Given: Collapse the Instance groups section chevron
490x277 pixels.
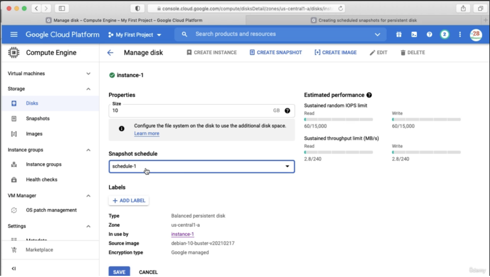Looking at the screenshot, I should pos(88,150).
